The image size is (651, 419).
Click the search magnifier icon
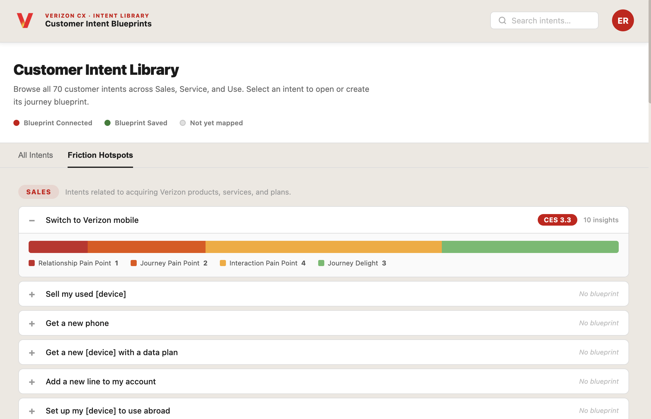[x=502, y=20]
